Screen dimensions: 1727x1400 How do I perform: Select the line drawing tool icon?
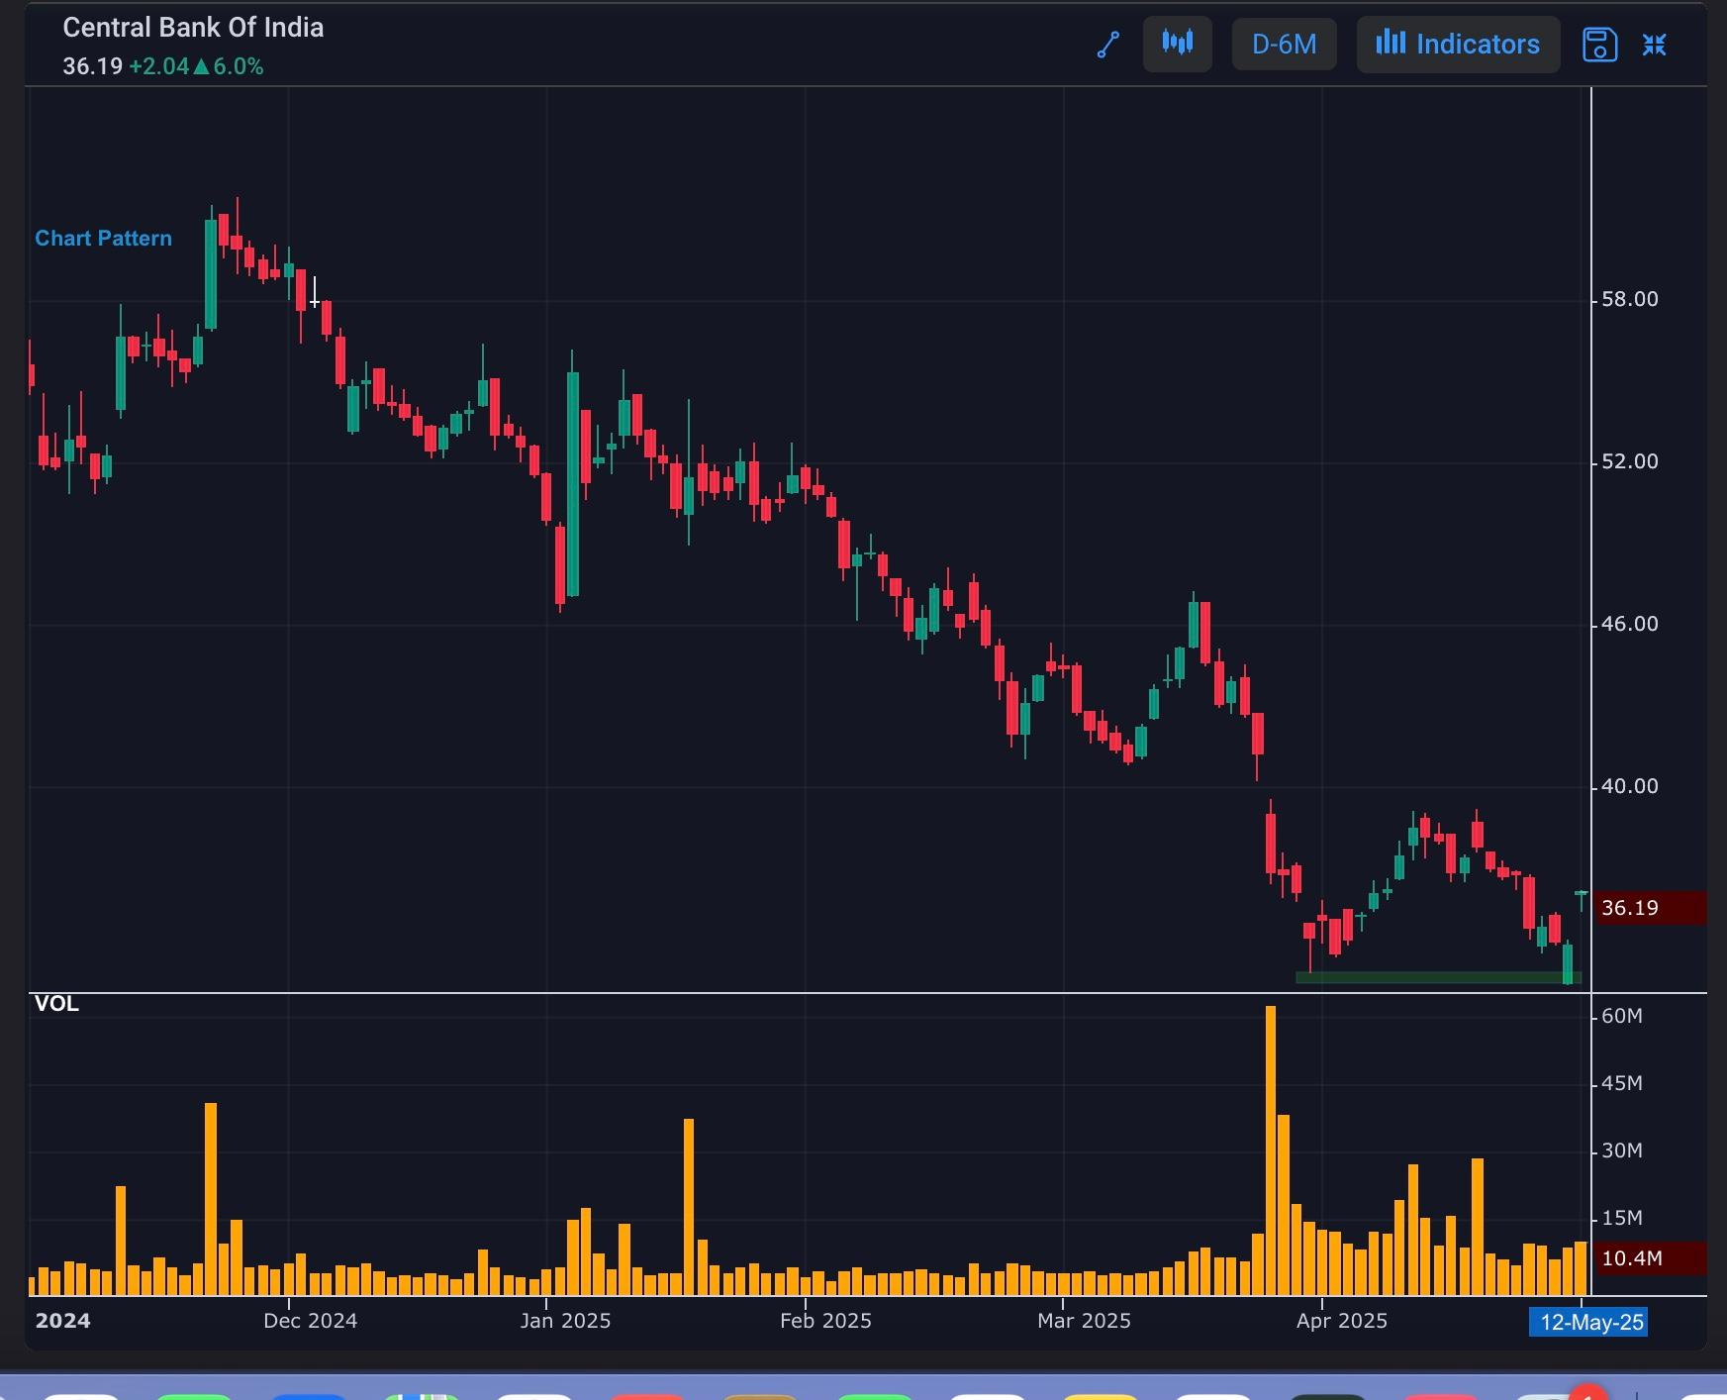[x=1108, y=45]
